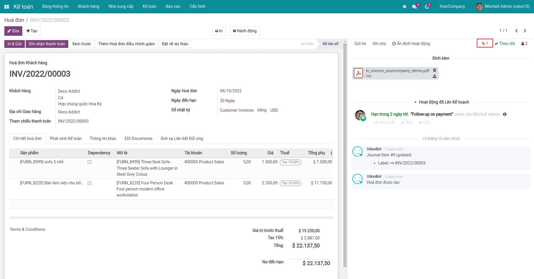
Task: Open the Hành động dropdown
Action: 245,31
